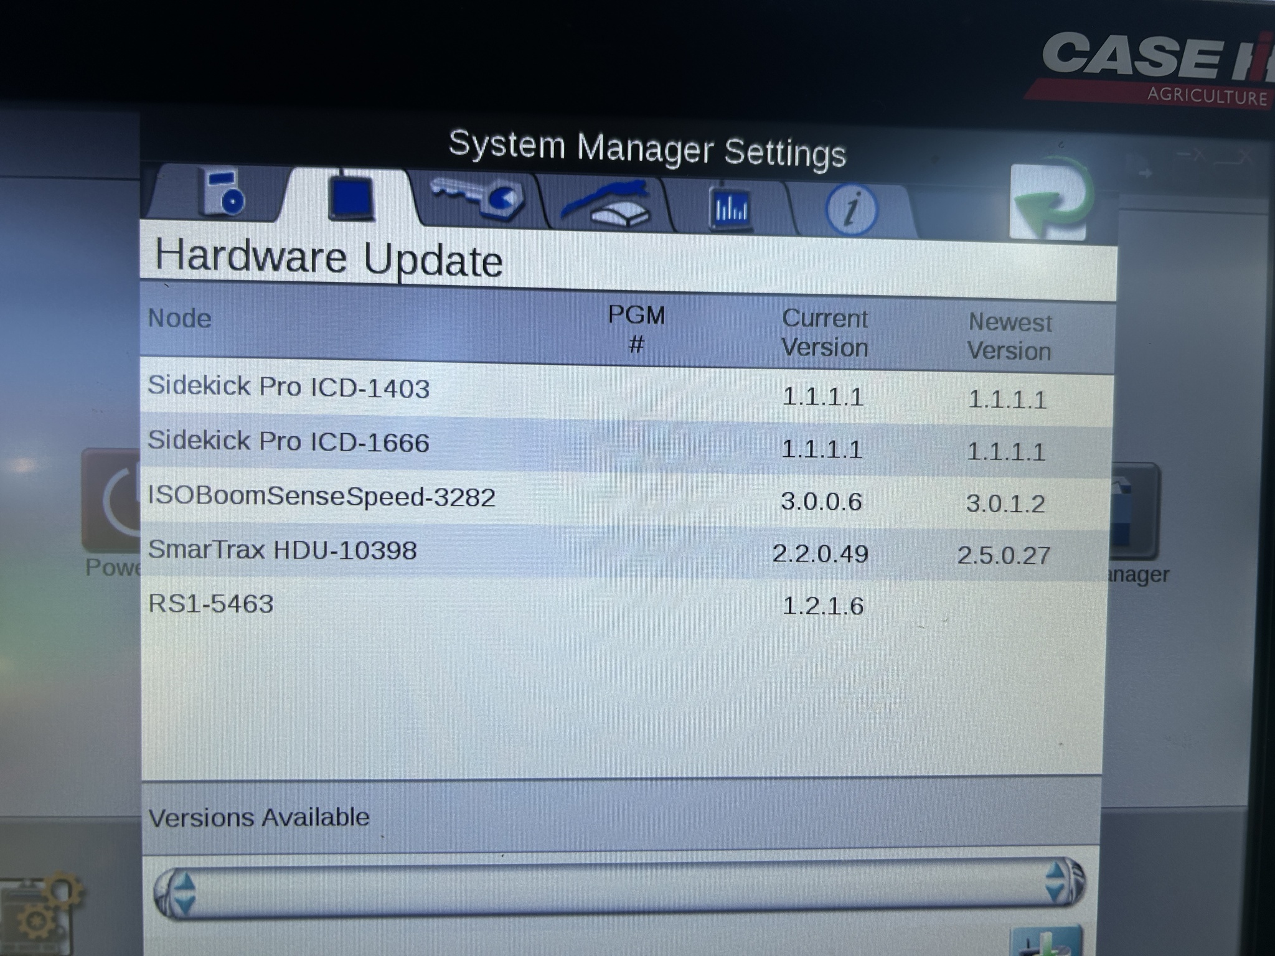Image resolution: width=1275 pixels, height=956 pixels.
Task: Select the Sidekick Pro ICD-1403 row
Action: click(x=626, y=393)
